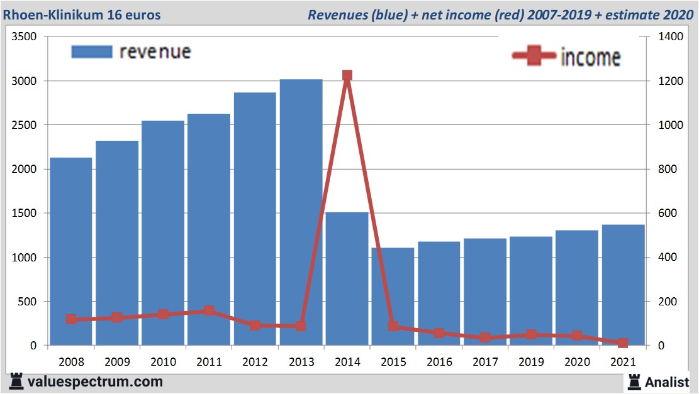The image size is (699, 394).
Task: Click the left axis value 3500
Action: click(x=24, y=36)
